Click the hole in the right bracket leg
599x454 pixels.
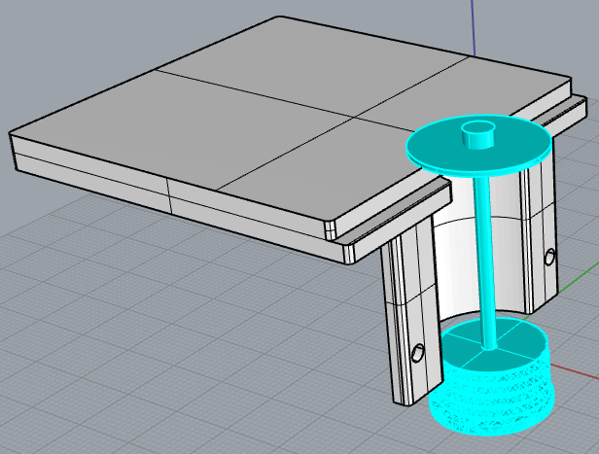coord(550,257)
